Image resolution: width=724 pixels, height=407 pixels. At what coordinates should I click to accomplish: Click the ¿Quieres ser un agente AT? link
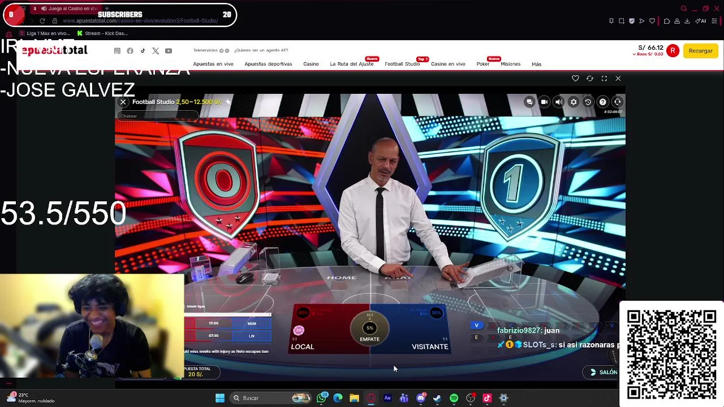[261, 50]
